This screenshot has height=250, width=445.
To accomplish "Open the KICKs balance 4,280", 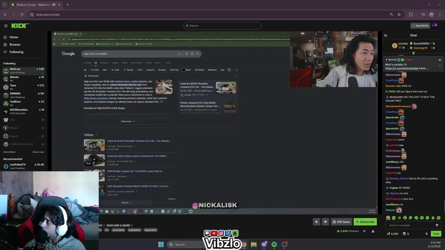I will [393, 234].
